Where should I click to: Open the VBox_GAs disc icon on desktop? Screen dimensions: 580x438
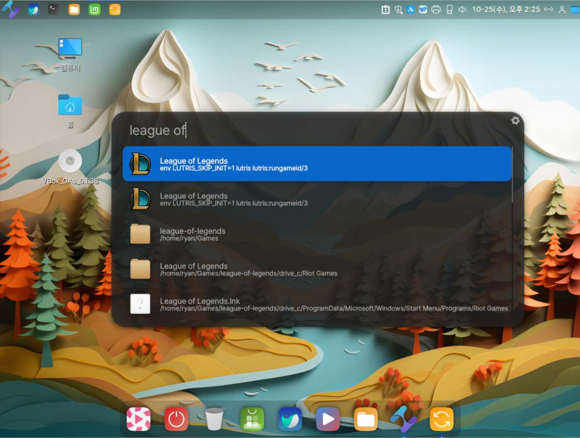click(70, 162)
